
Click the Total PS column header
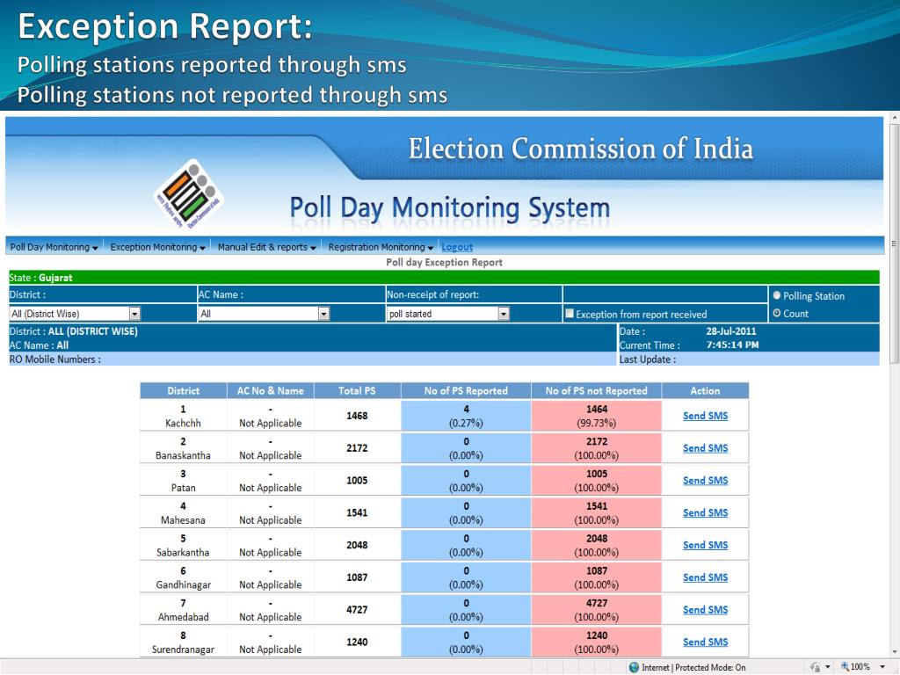[357, 390]
